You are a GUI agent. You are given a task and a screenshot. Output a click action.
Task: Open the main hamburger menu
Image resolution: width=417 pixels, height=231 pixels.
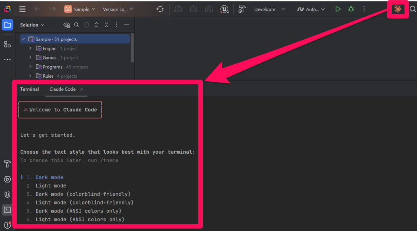[22, 9]
